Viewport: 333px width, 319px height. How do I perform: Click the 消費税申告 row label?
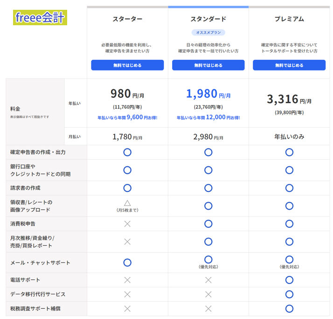(x=23, y=224)
